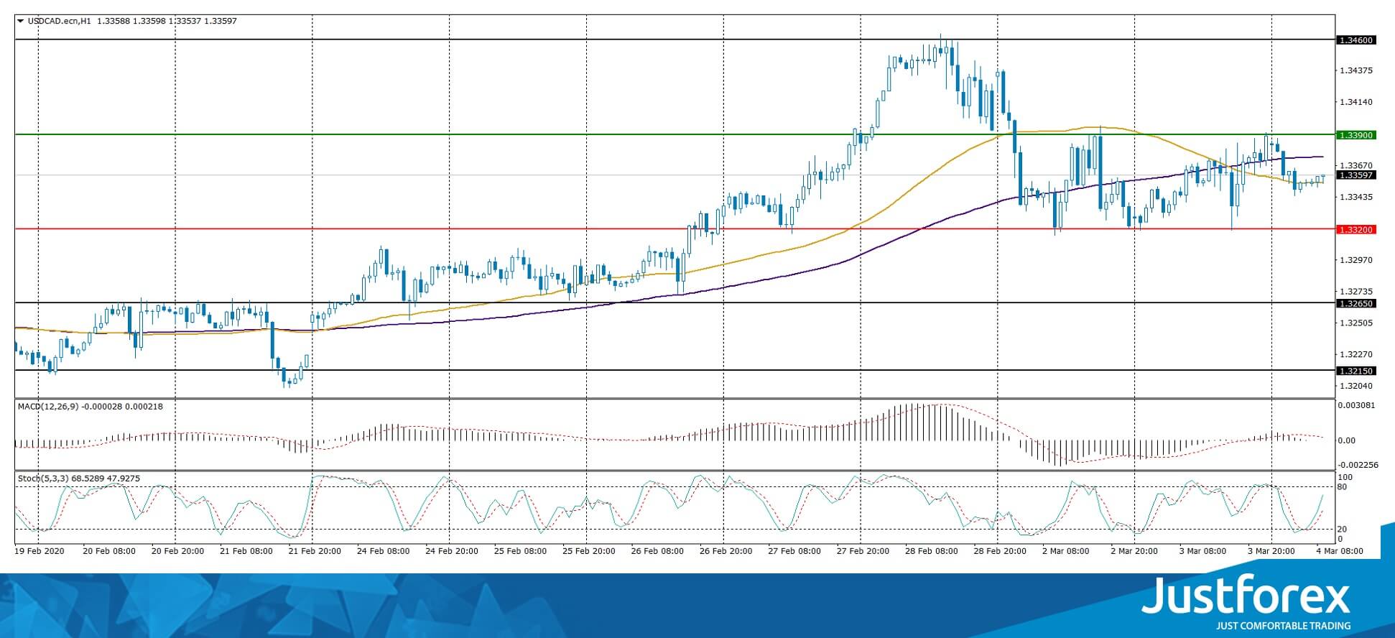Viewport: 1395px width, 638px height.
Task: Select the 1.34140 value on price axis
Action: (1356, 102)
